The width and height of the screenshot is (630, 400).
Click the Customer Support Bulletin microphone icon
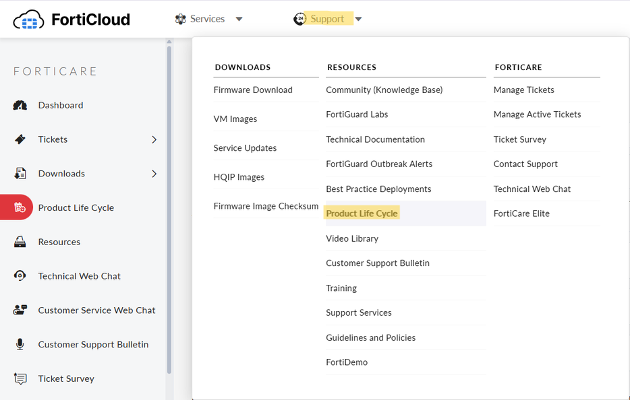coord(20,344)
